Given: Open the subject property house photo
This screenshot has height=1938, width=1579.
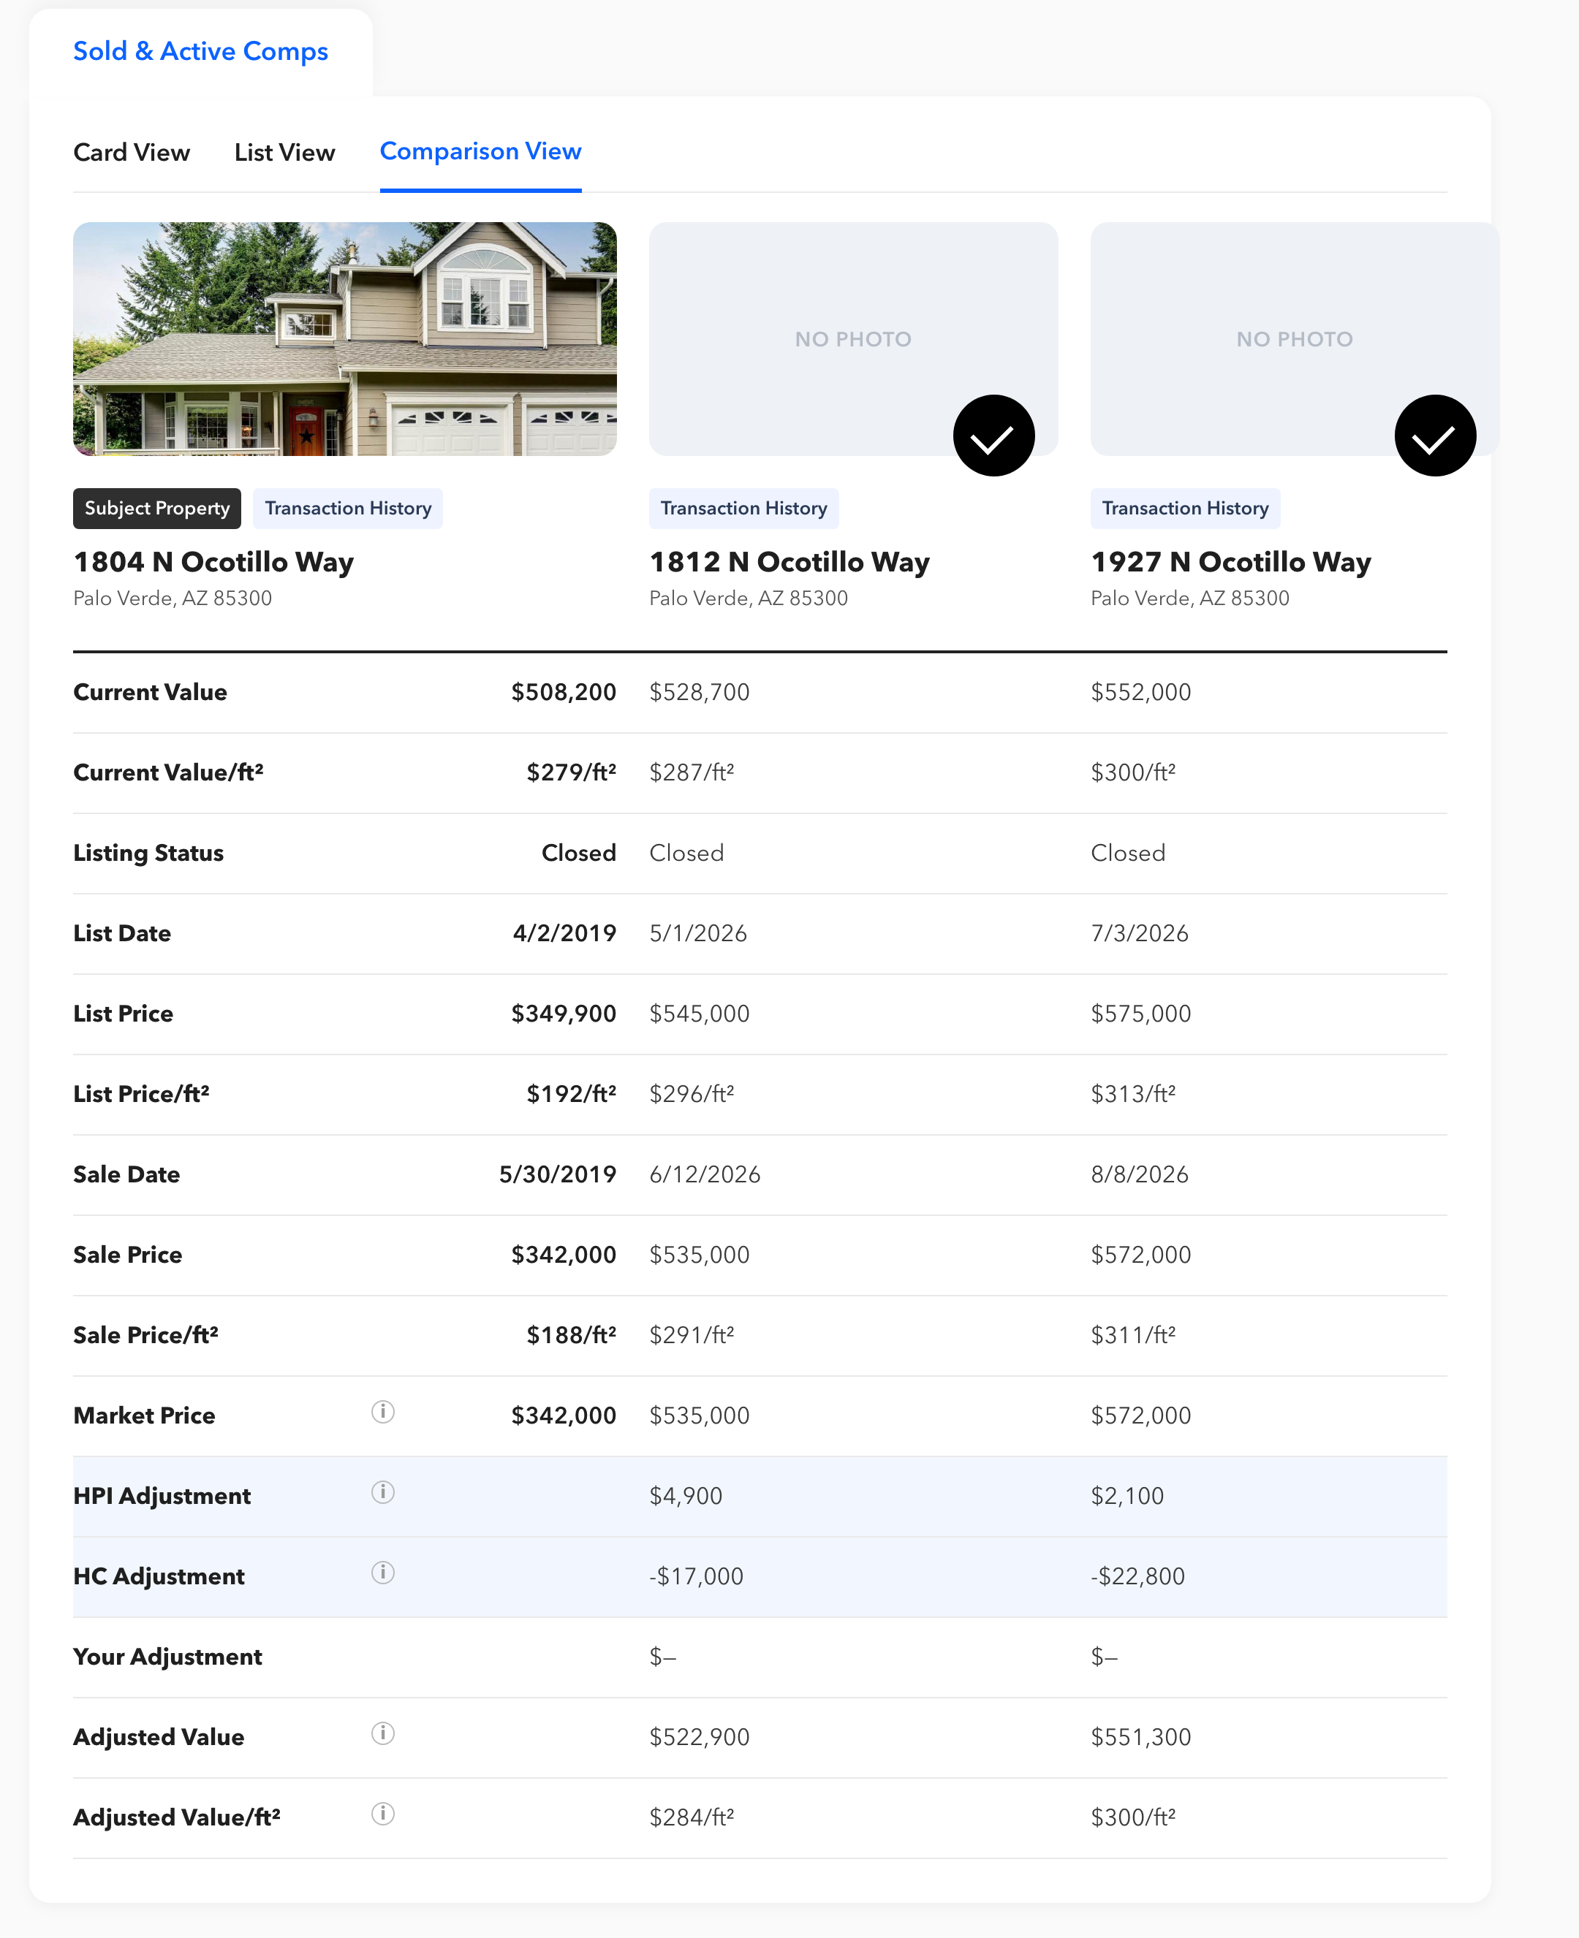Looking at the screenshot, I should click(345, 339).
